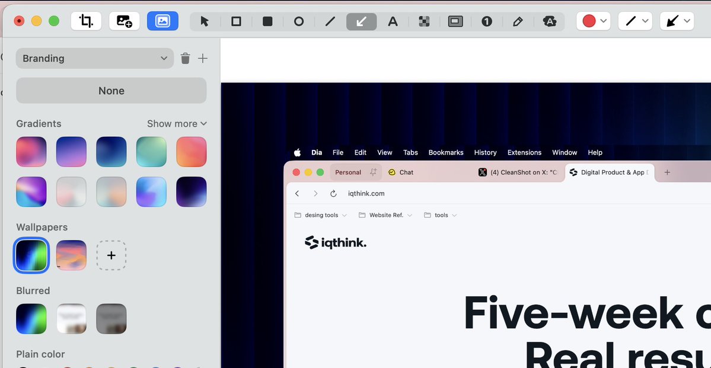
Task: Select the dark purple glow gradient swatch
Action: coord(192,192)
